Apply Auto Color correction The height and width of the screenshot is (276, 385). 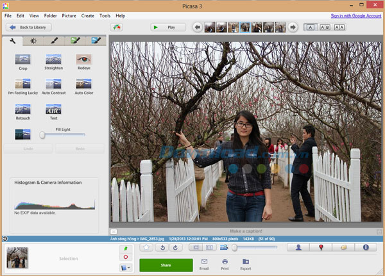point(84,85)
